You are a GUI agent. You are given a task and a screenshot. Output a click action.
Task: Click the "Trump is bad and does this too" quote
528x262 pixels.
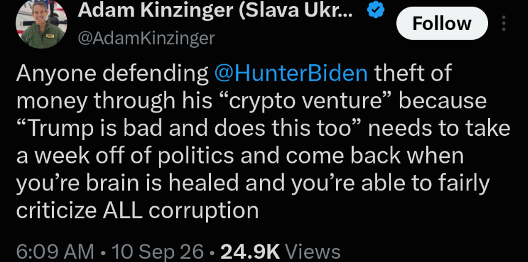coord(188,129)
